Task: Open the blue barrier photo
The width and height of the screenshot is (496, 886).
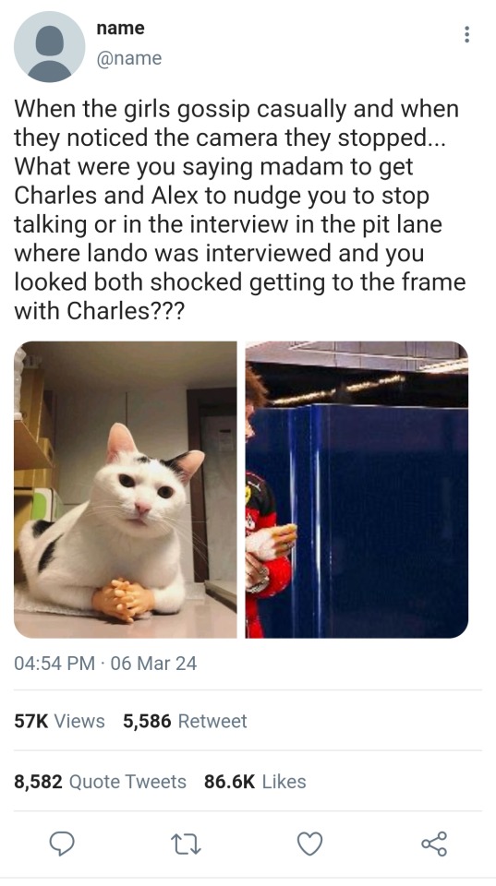Action: [x=357, y=489]
